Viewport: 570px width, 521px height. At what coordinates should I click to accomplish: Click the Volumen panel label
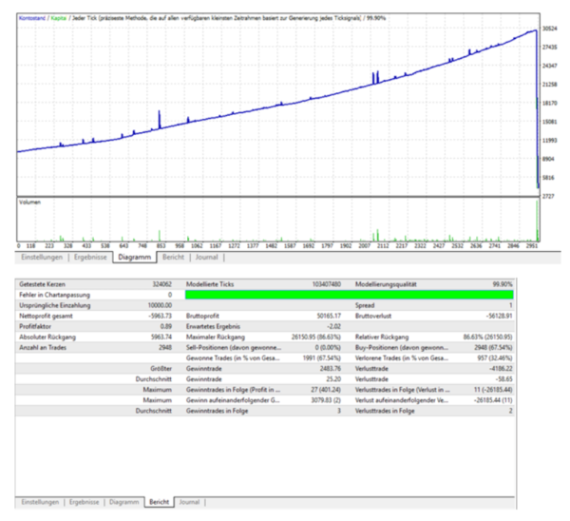[29, 203]
